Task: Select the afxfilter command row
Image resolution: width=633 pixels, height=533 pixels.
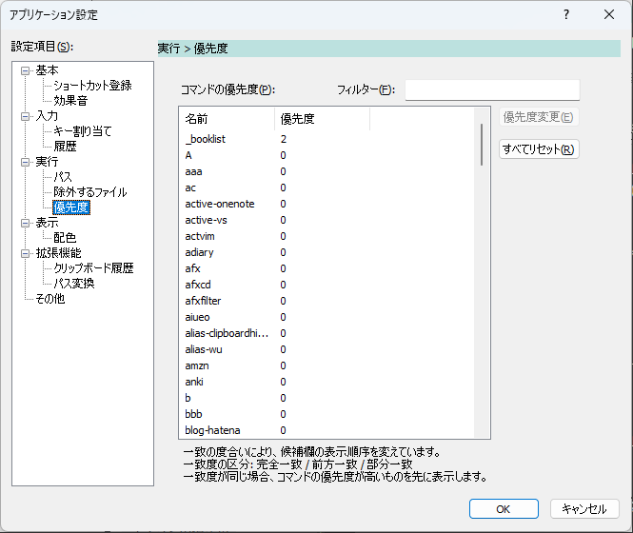Action: pyautogui.click(x=326, y=301)
